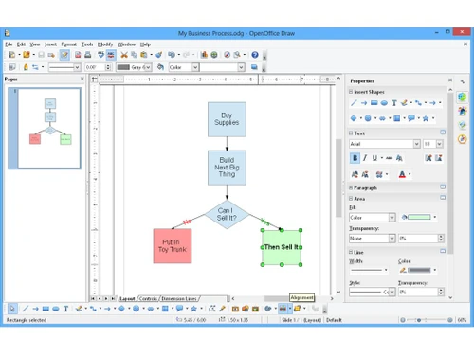This screenshot has height=355, width=474.
Task: Select the Can I Sell It? diamond
Action: point(227,214)
